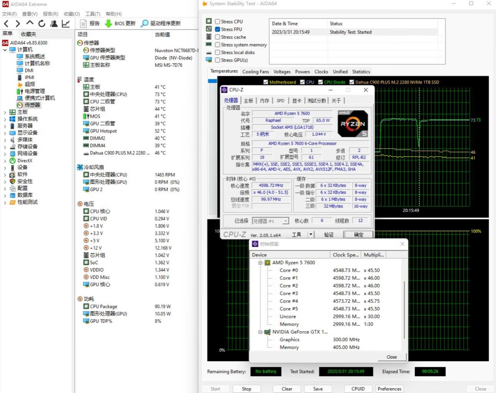
Task: Open the user profile icon in AIDA64 toolbar
Action: (x=54, y=23)
